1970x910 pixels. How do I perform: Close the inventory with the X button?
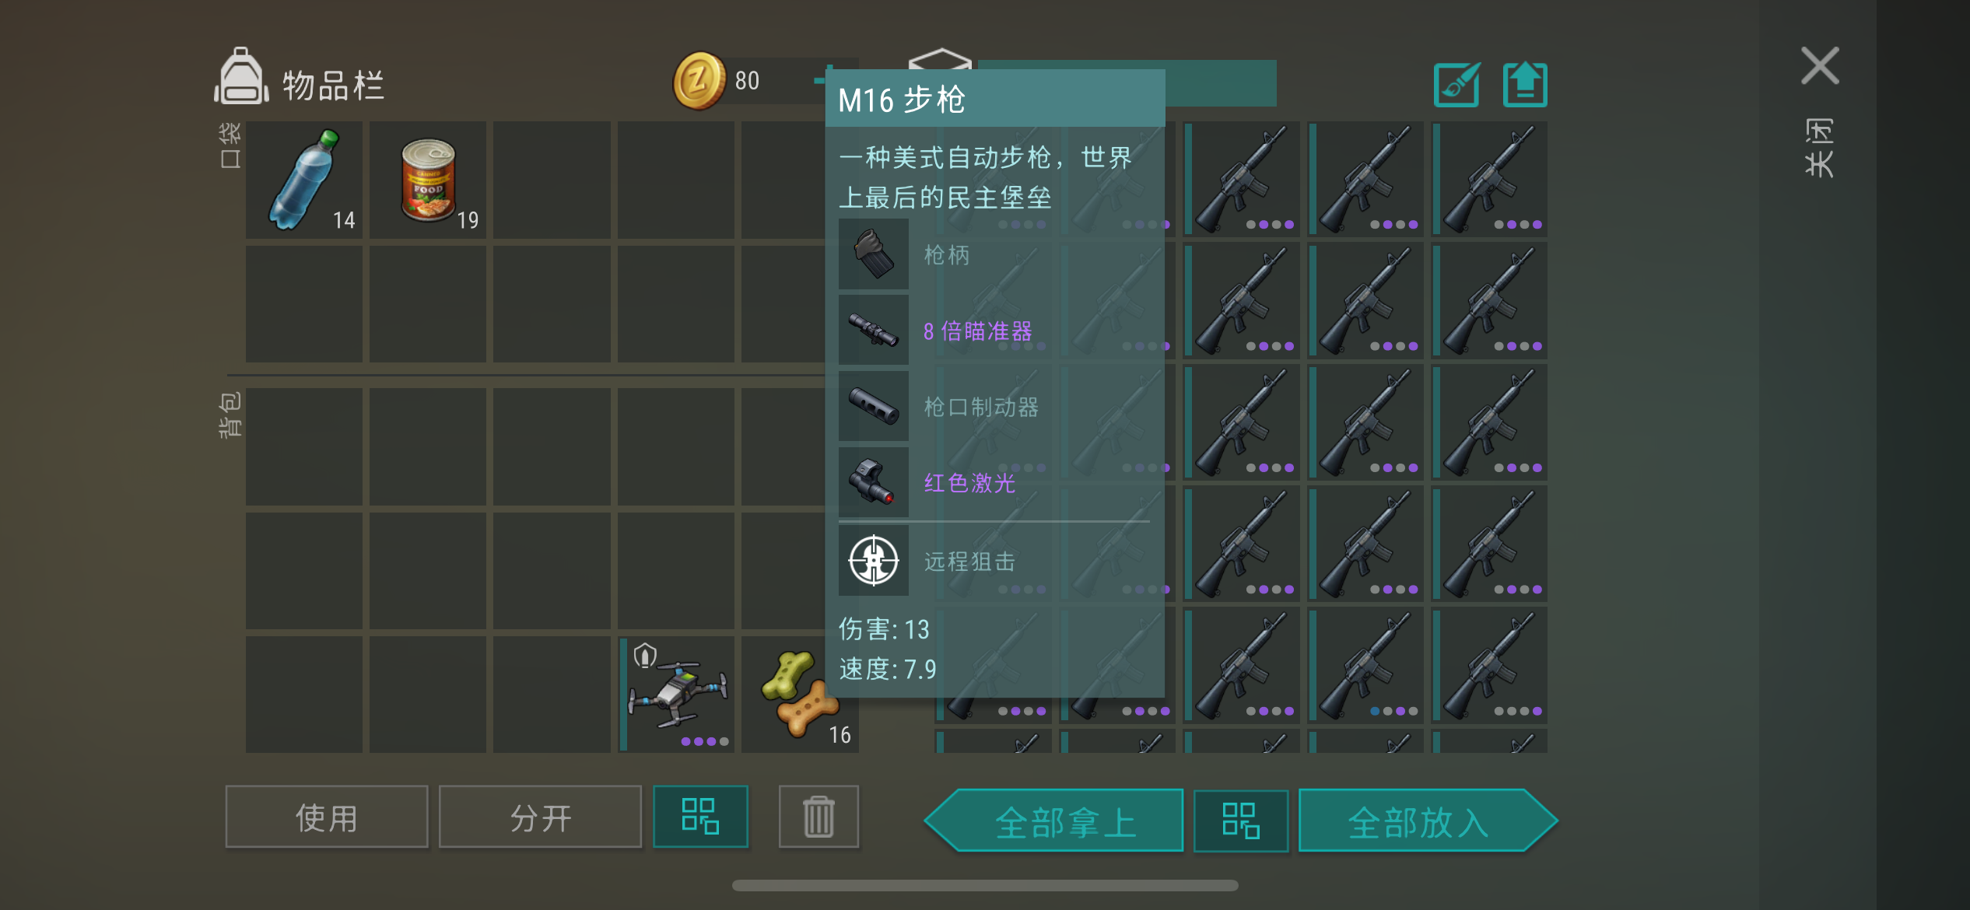coord(1820,65)
